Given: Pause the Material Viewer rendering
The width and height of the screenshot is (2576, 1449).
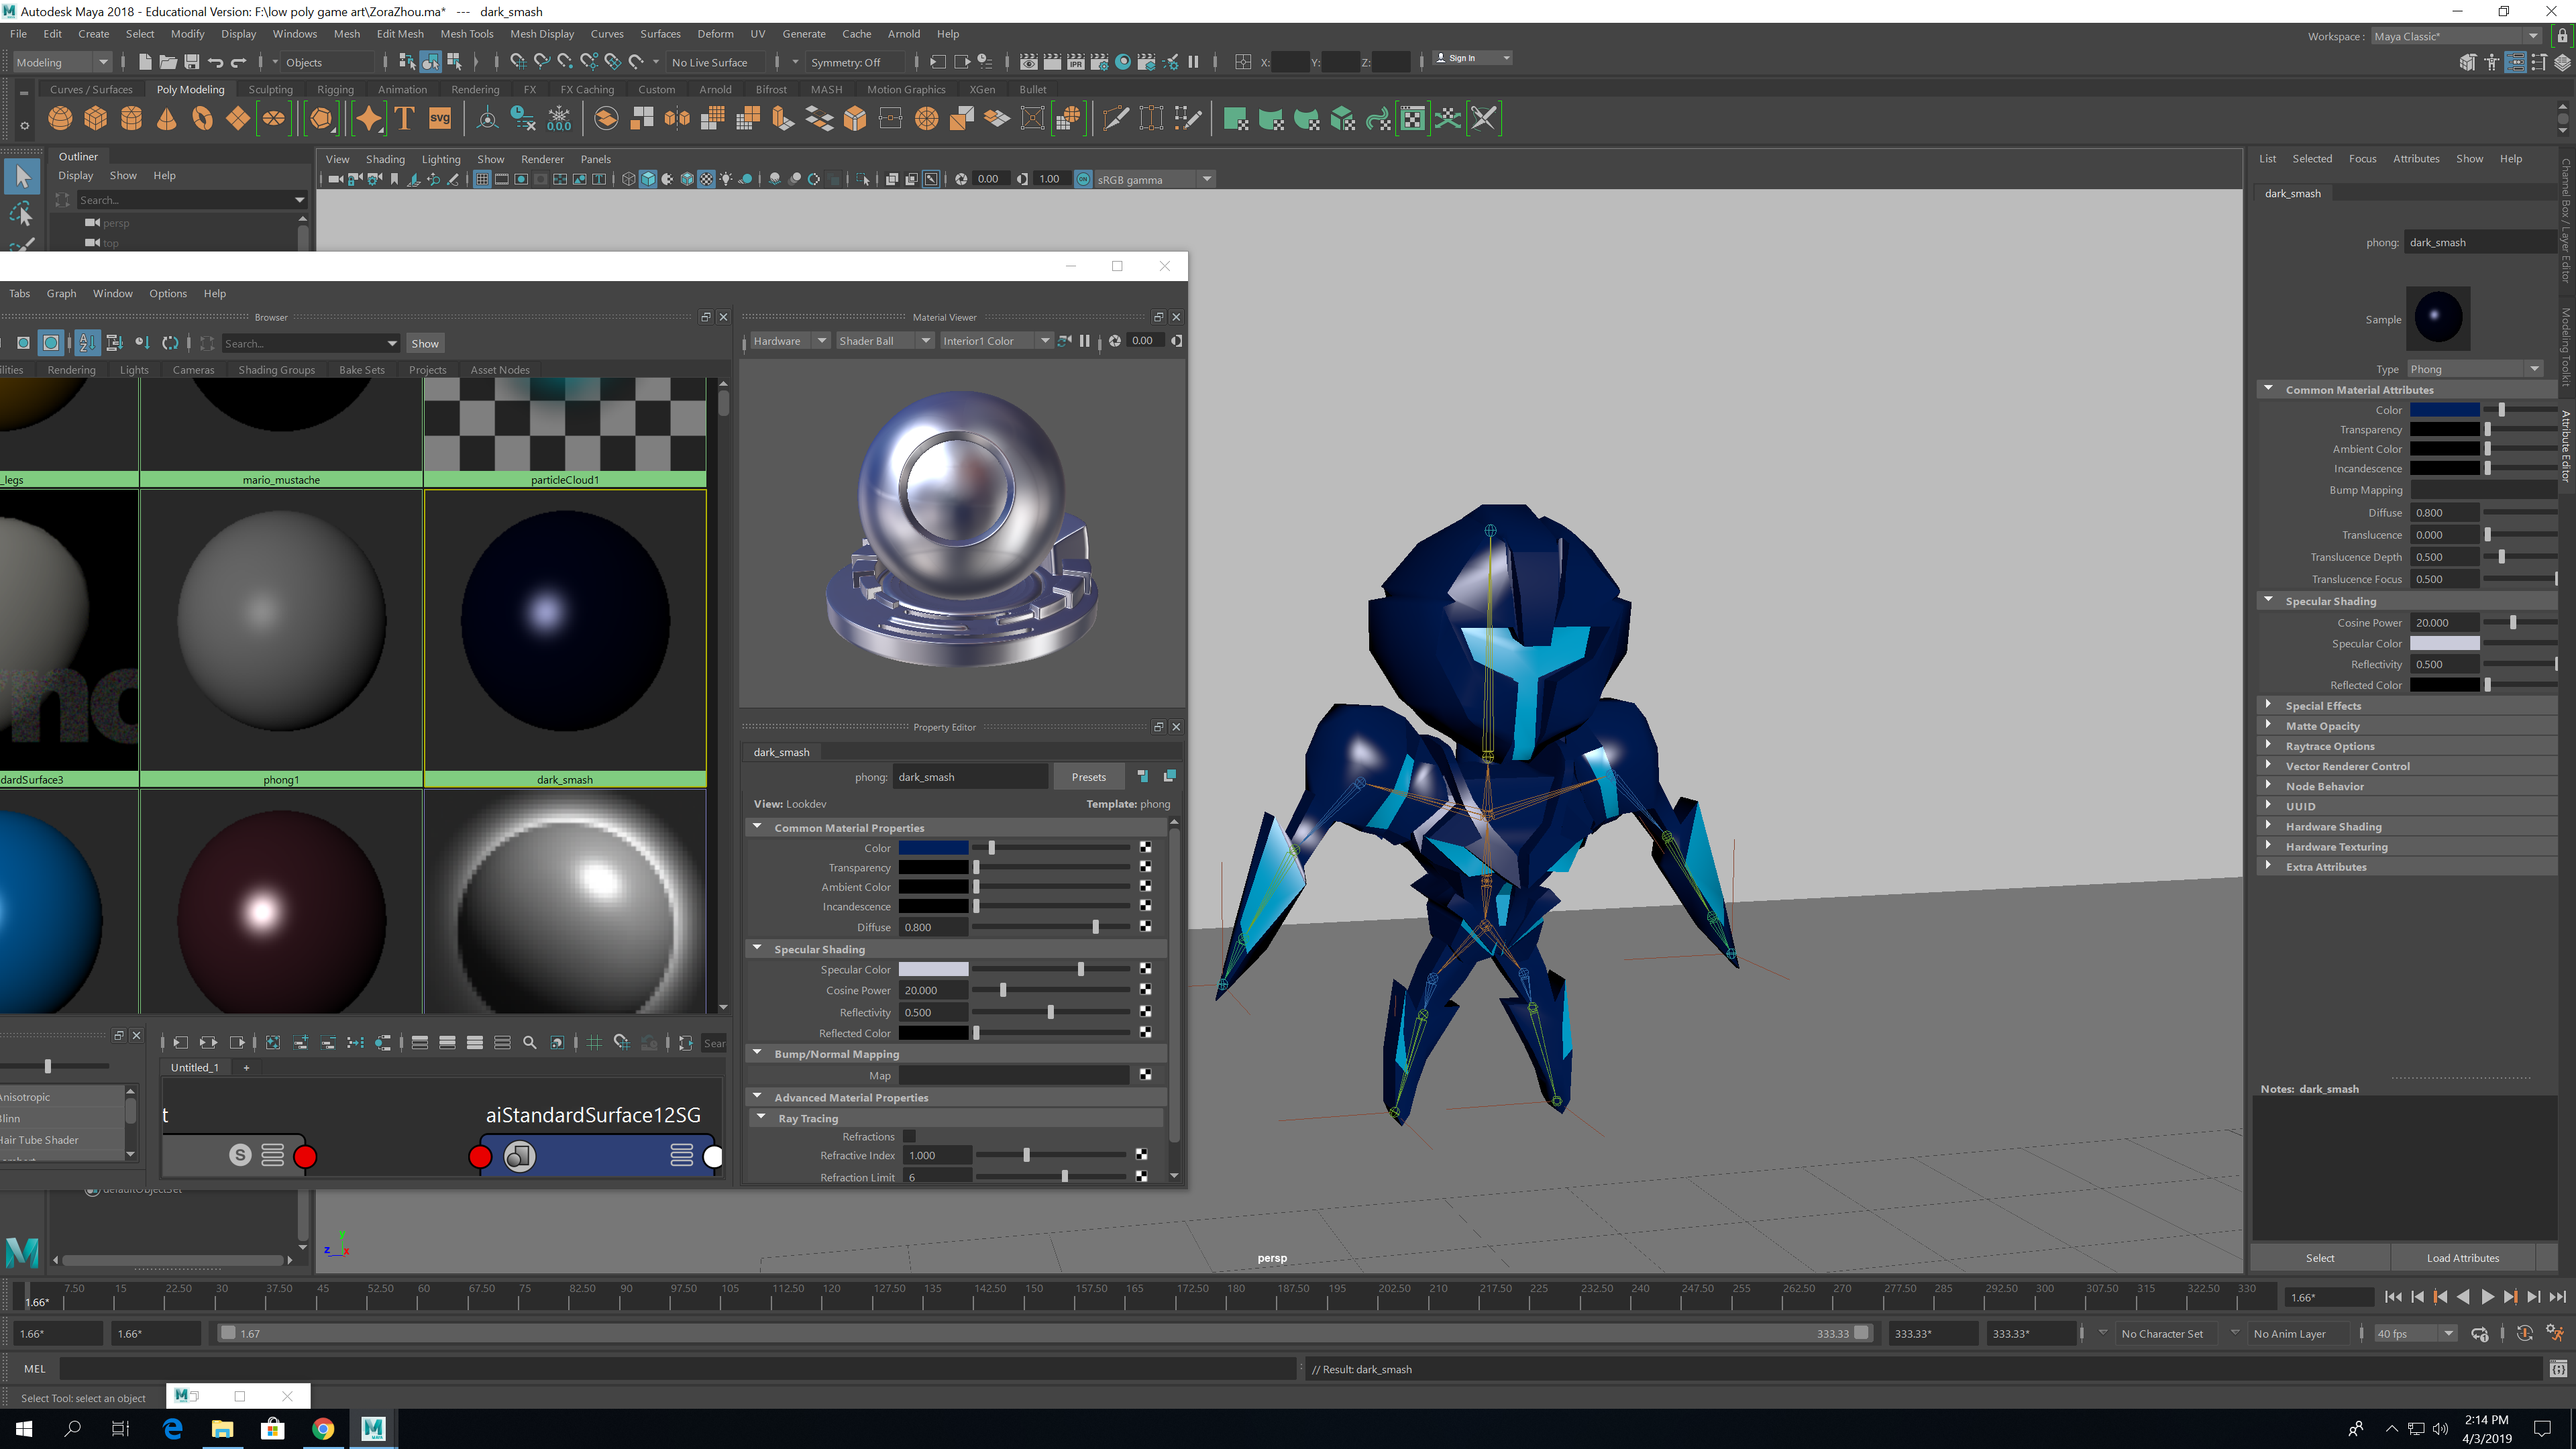Looking at the screenshot, I should (x=1084, y=341).
